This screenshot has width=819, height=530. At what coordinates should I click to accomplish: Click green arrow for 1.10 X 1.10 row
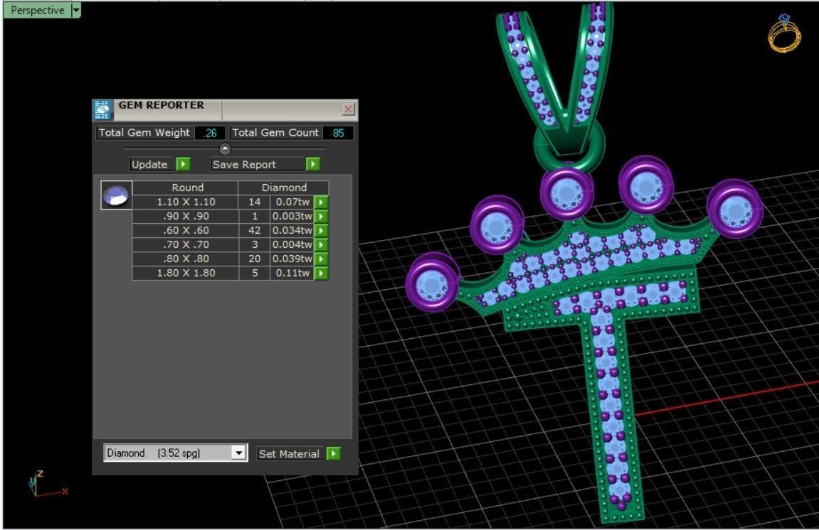pyautogui.click(x=321, y=202)
